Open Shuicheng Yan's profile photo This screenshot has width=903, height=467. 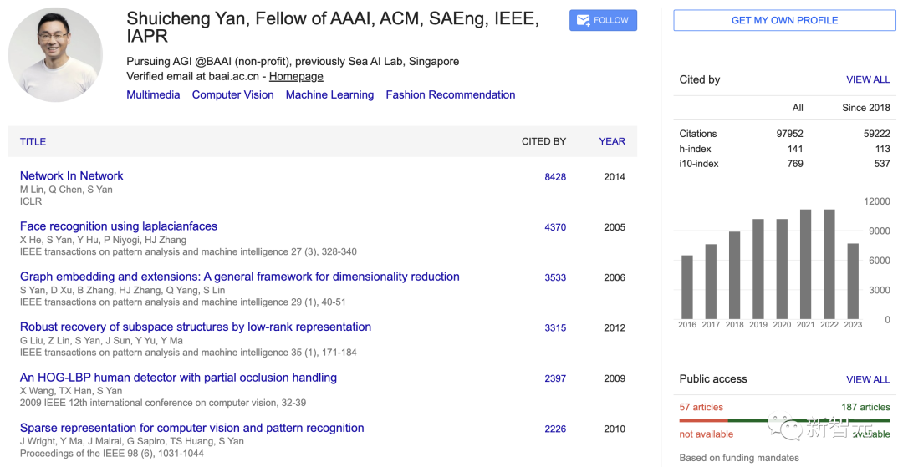[56, 55]
